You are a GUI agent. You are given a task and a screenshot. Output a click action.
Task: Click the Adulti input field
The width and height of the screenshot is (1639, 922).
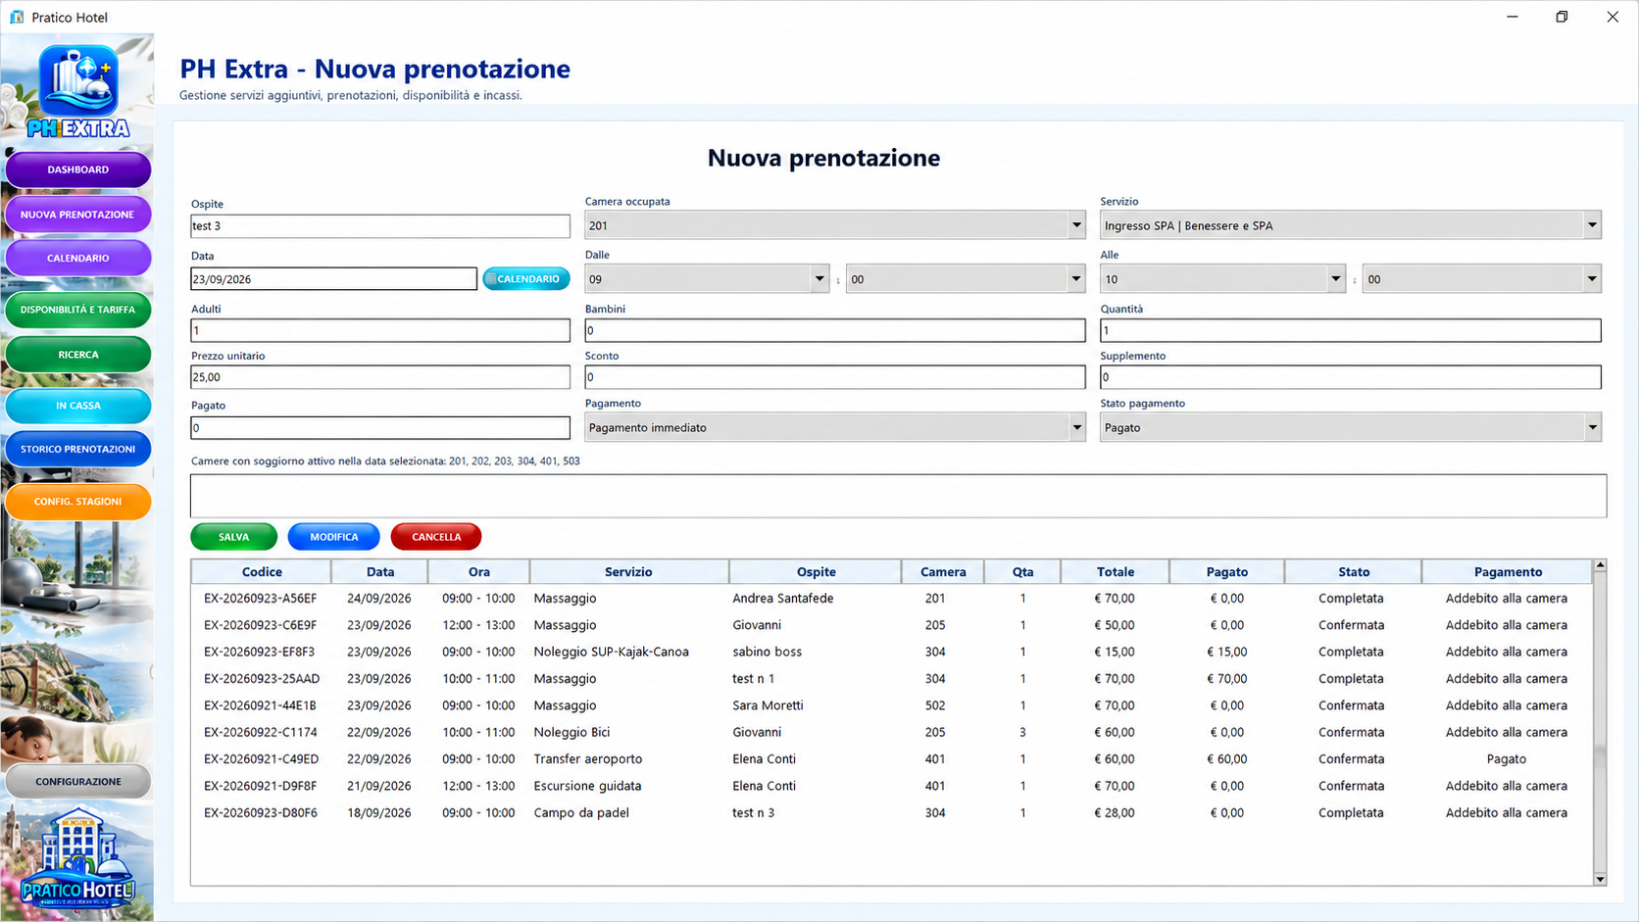coord(380,330)
